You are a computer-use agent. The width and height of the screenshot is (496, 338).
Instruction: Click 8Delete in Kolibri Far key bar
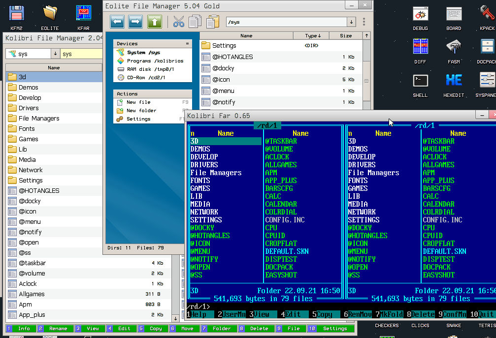(421, 314)
